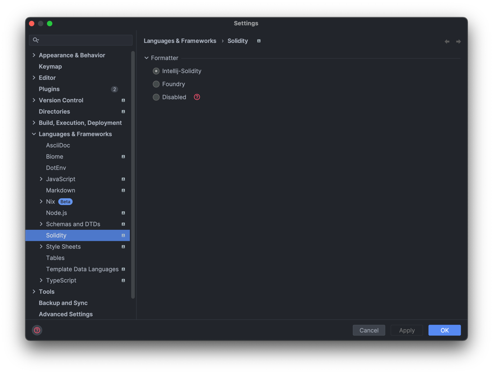The height and width of the screenshot is (374, 493).
Task: Select the Foundry formatter option
Action: coord(156,84)
